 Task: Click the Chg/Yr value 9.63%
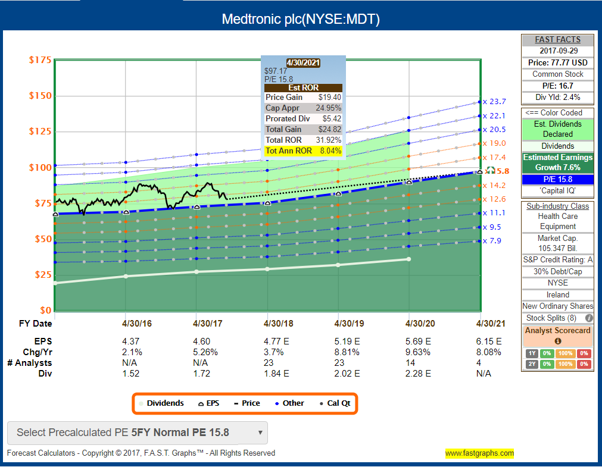pyautogui.click(x=418, y=352)
